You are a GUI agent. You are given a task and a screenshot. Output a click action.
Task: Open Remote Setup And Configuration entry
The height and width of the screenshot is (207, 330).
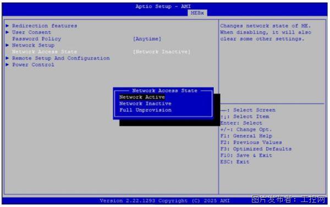point(61,58)
